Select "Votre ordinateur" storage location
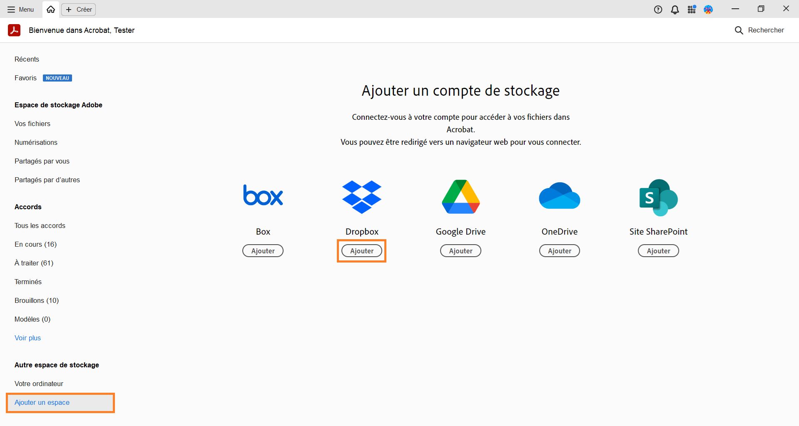This screenshot has height=426, width=799. 39,384
